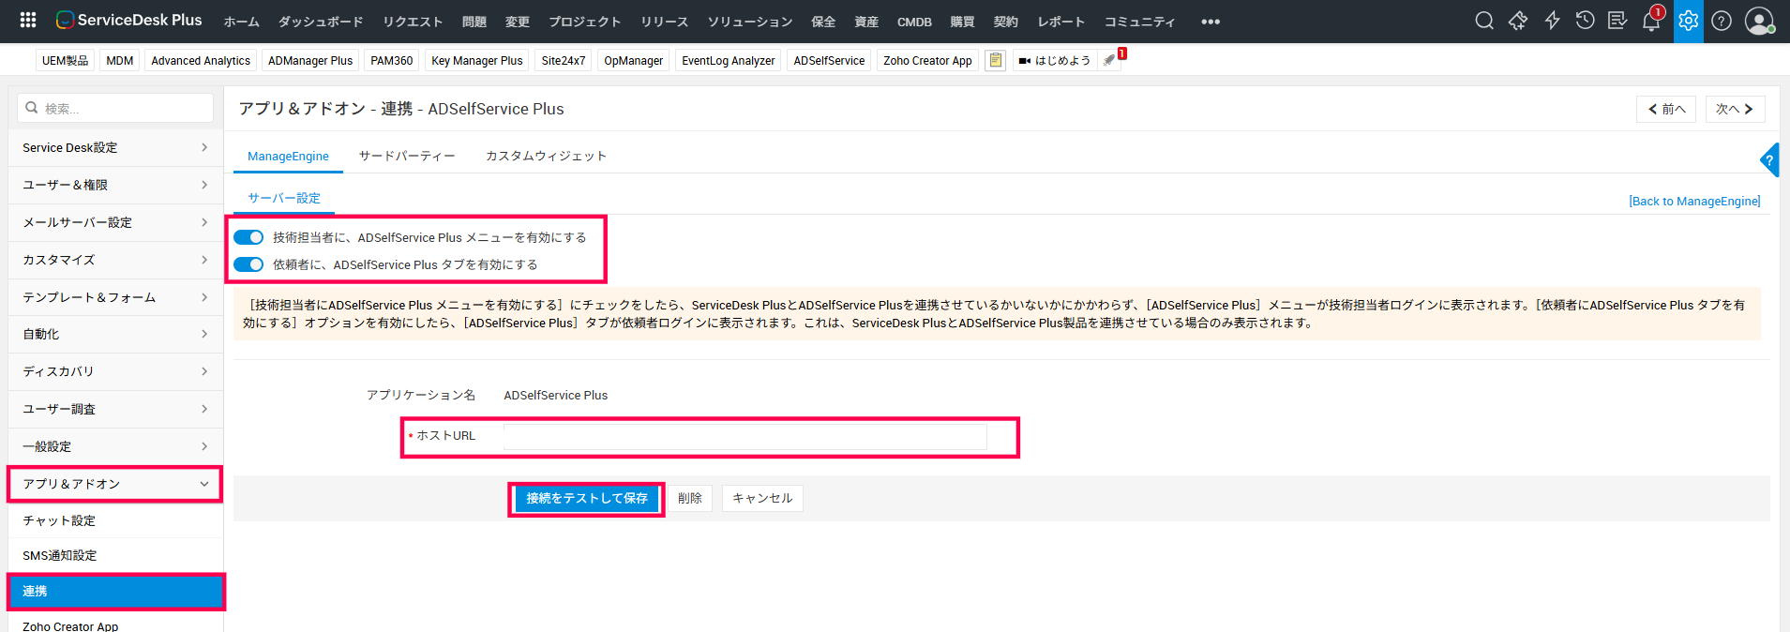Open ホーム menu
Image resolution: width=1790 pixels, height=632 pixels.
coord(241,22)
